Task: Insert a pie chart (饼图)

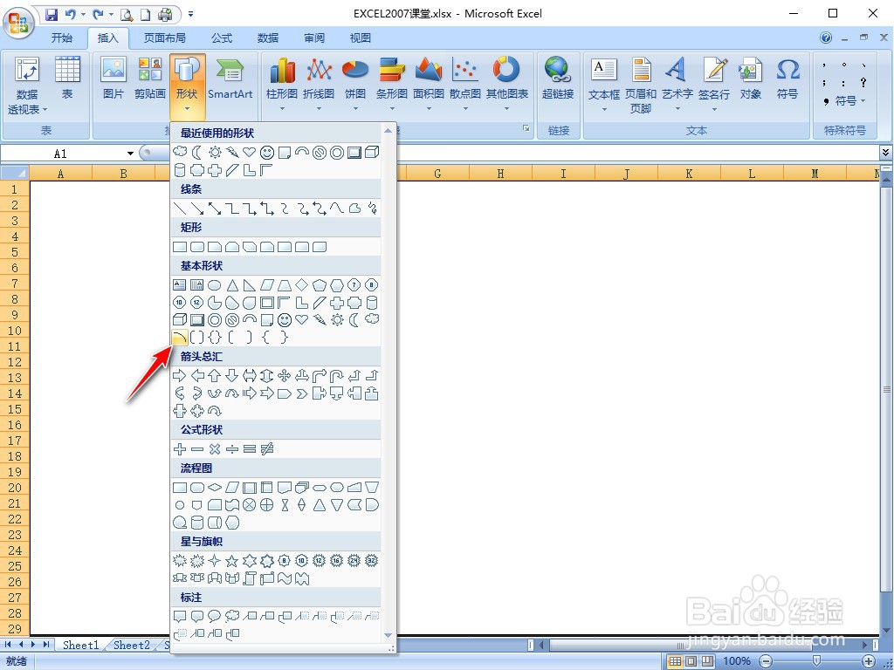Action: coord(355,83)
